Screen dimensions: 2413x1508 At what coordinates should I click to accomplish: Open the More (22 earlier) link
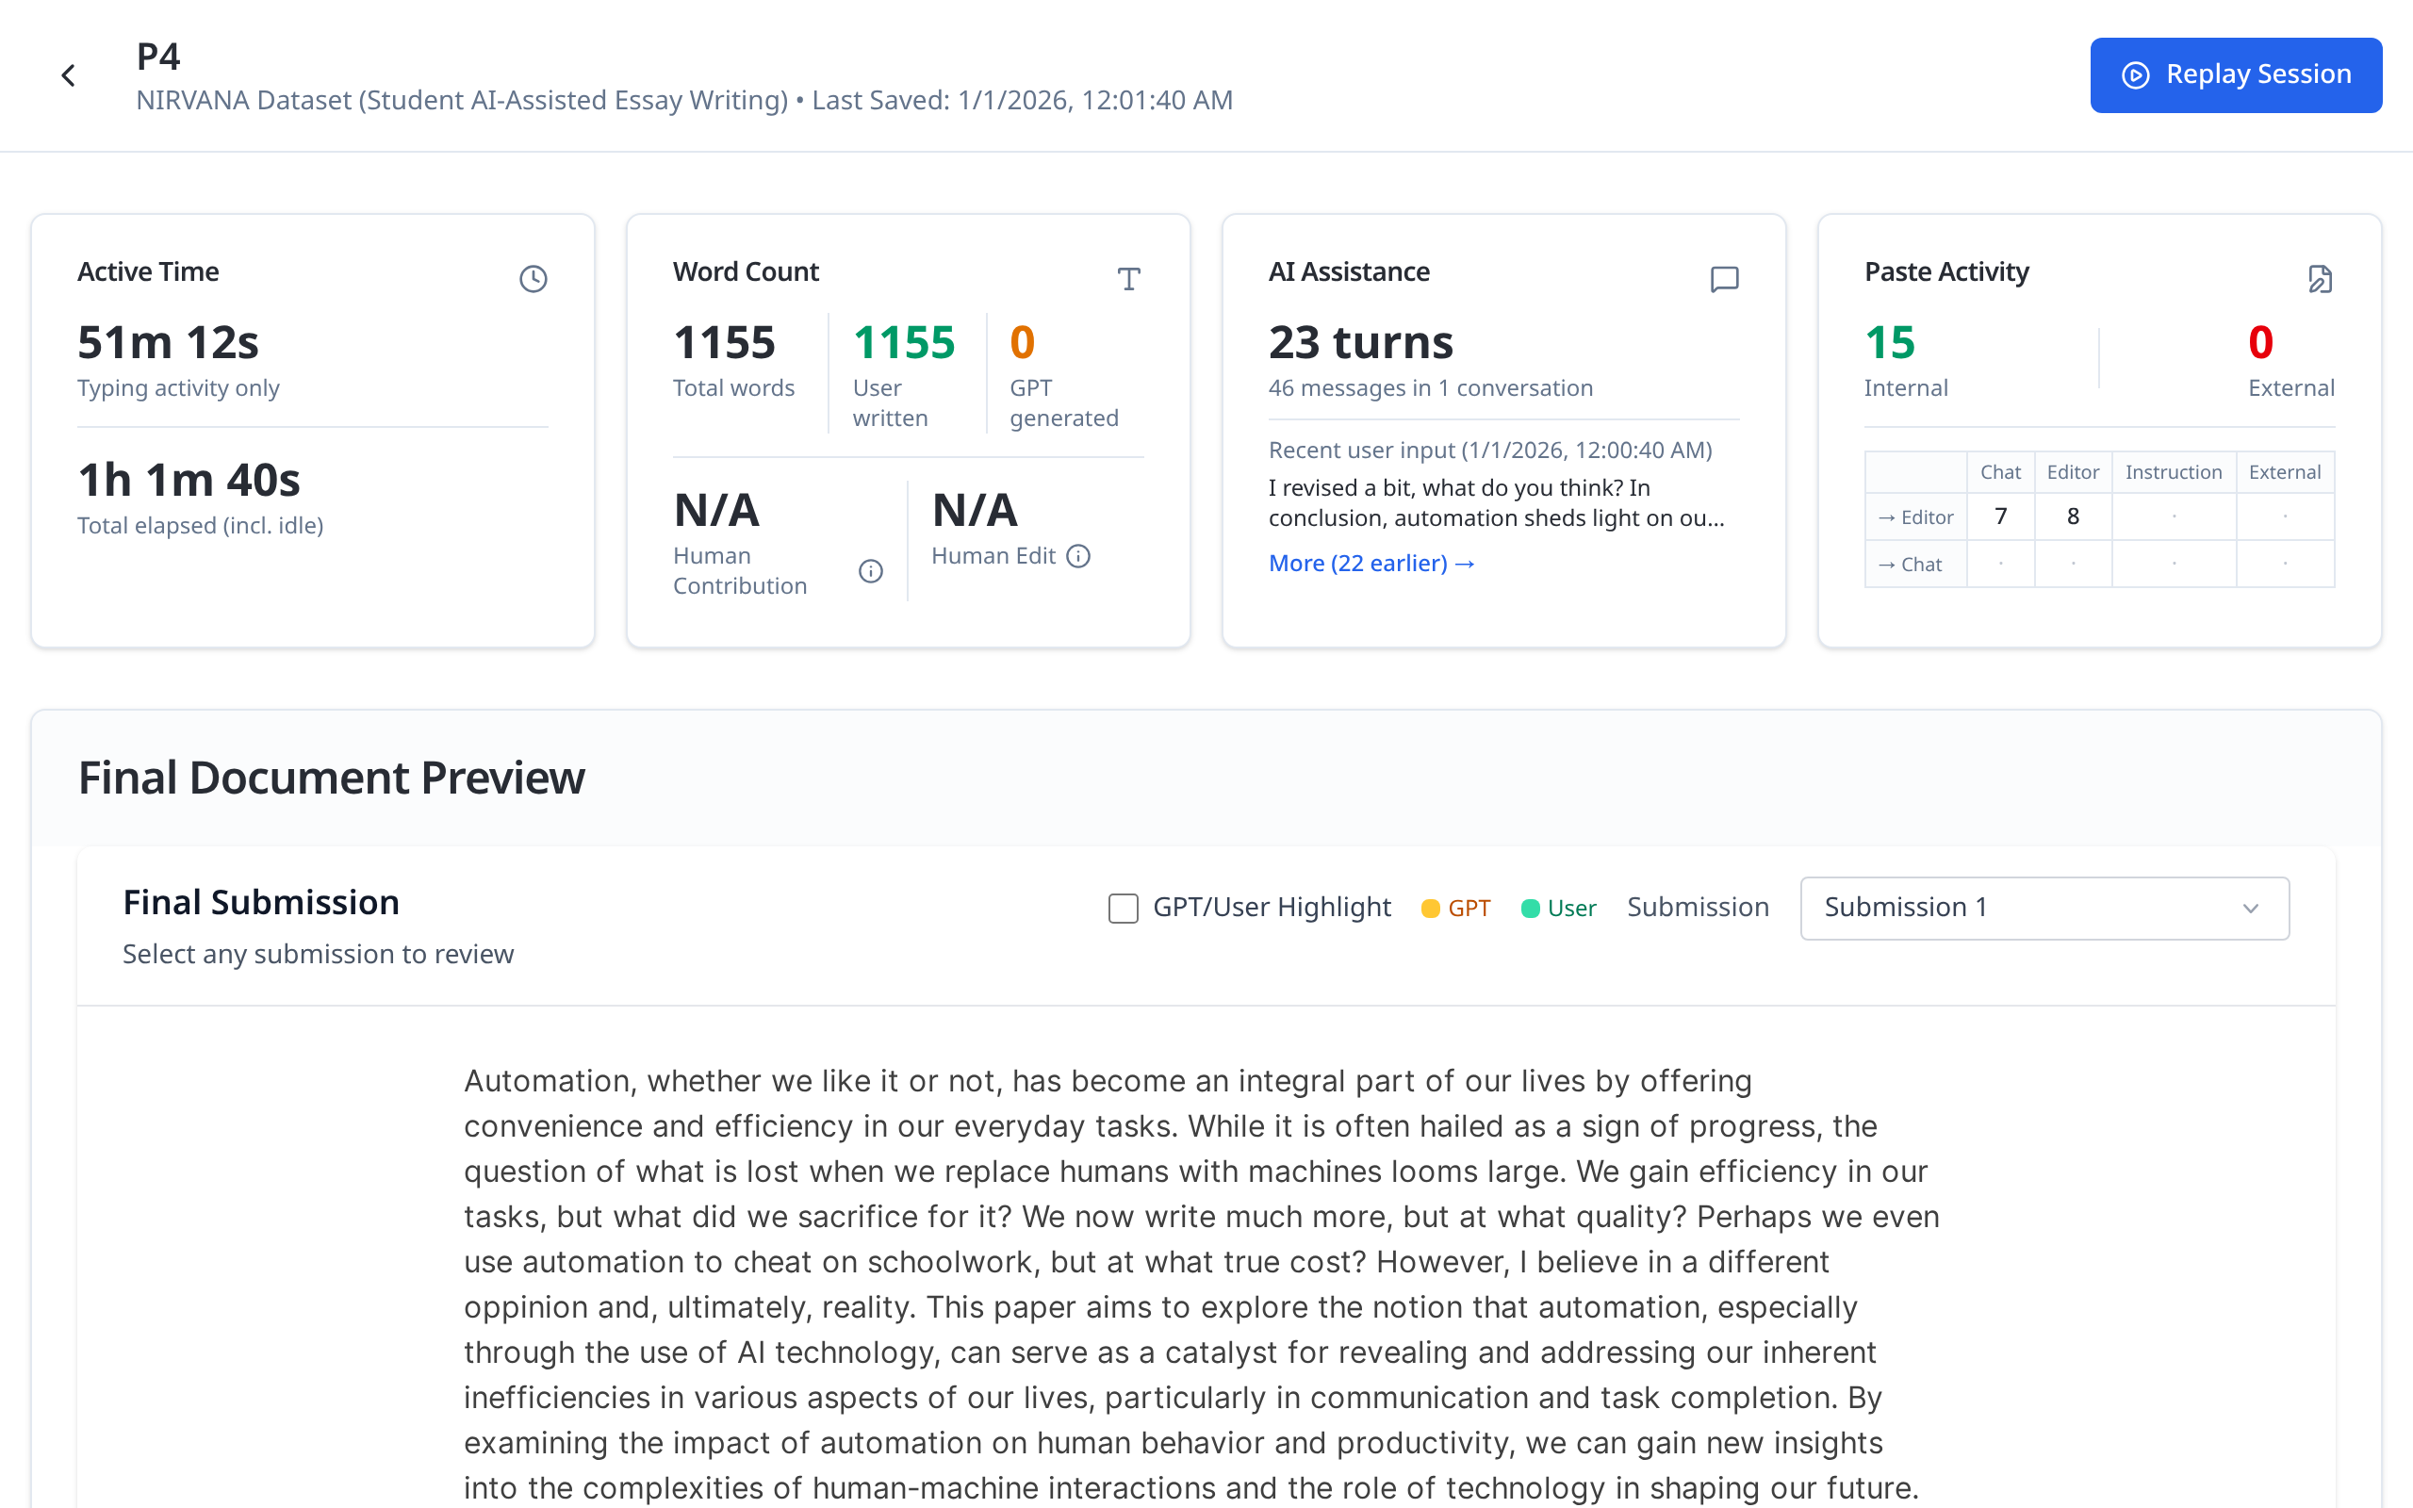(1371, 563)
